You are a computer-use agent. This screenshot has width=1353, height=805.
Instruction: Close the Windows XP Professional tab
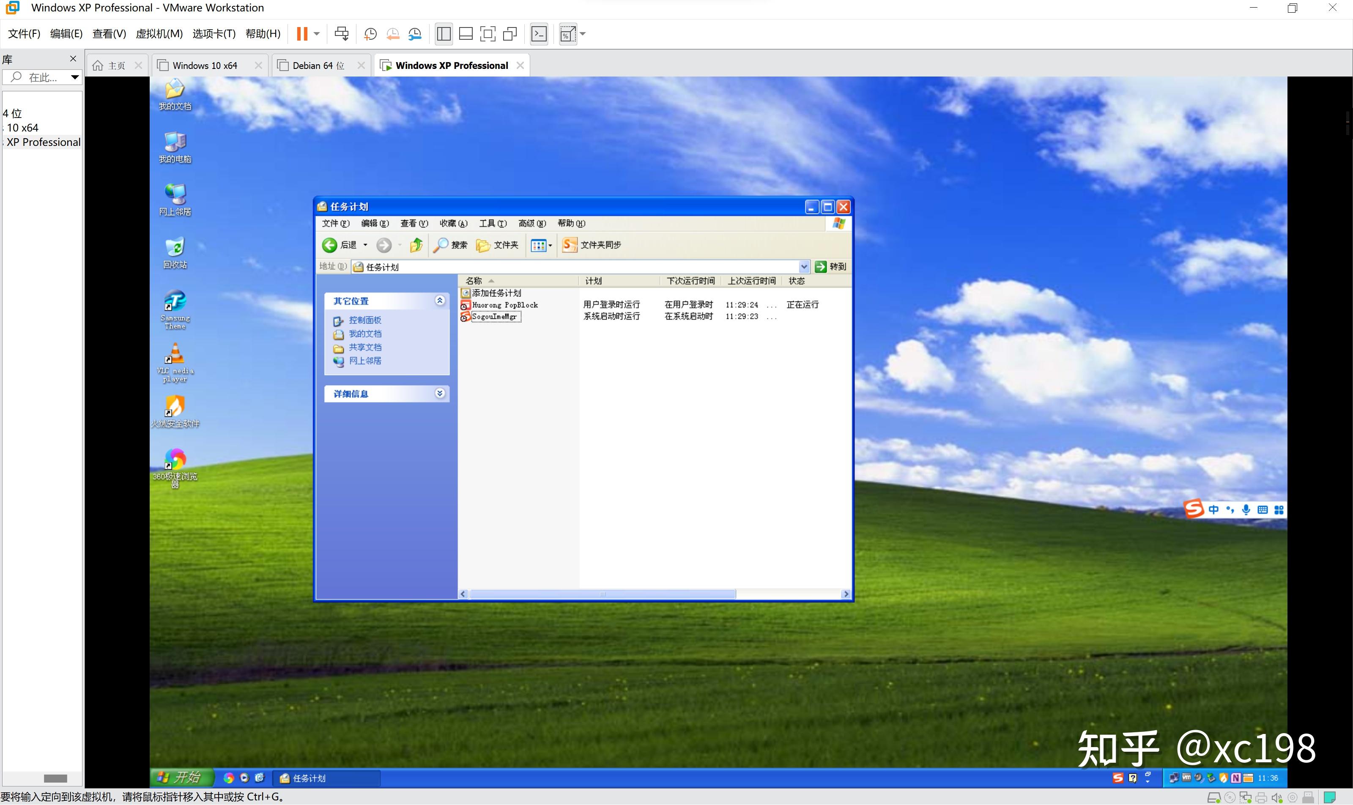point(520,65)
